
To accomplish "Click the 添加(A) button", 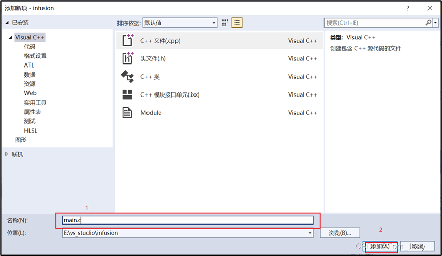I will pyautogui.click(x=380, y=247).
